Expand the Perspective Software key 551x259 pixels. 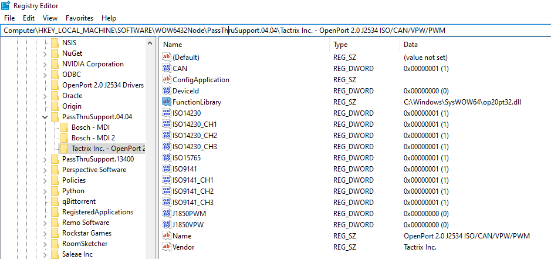point(45,170)
